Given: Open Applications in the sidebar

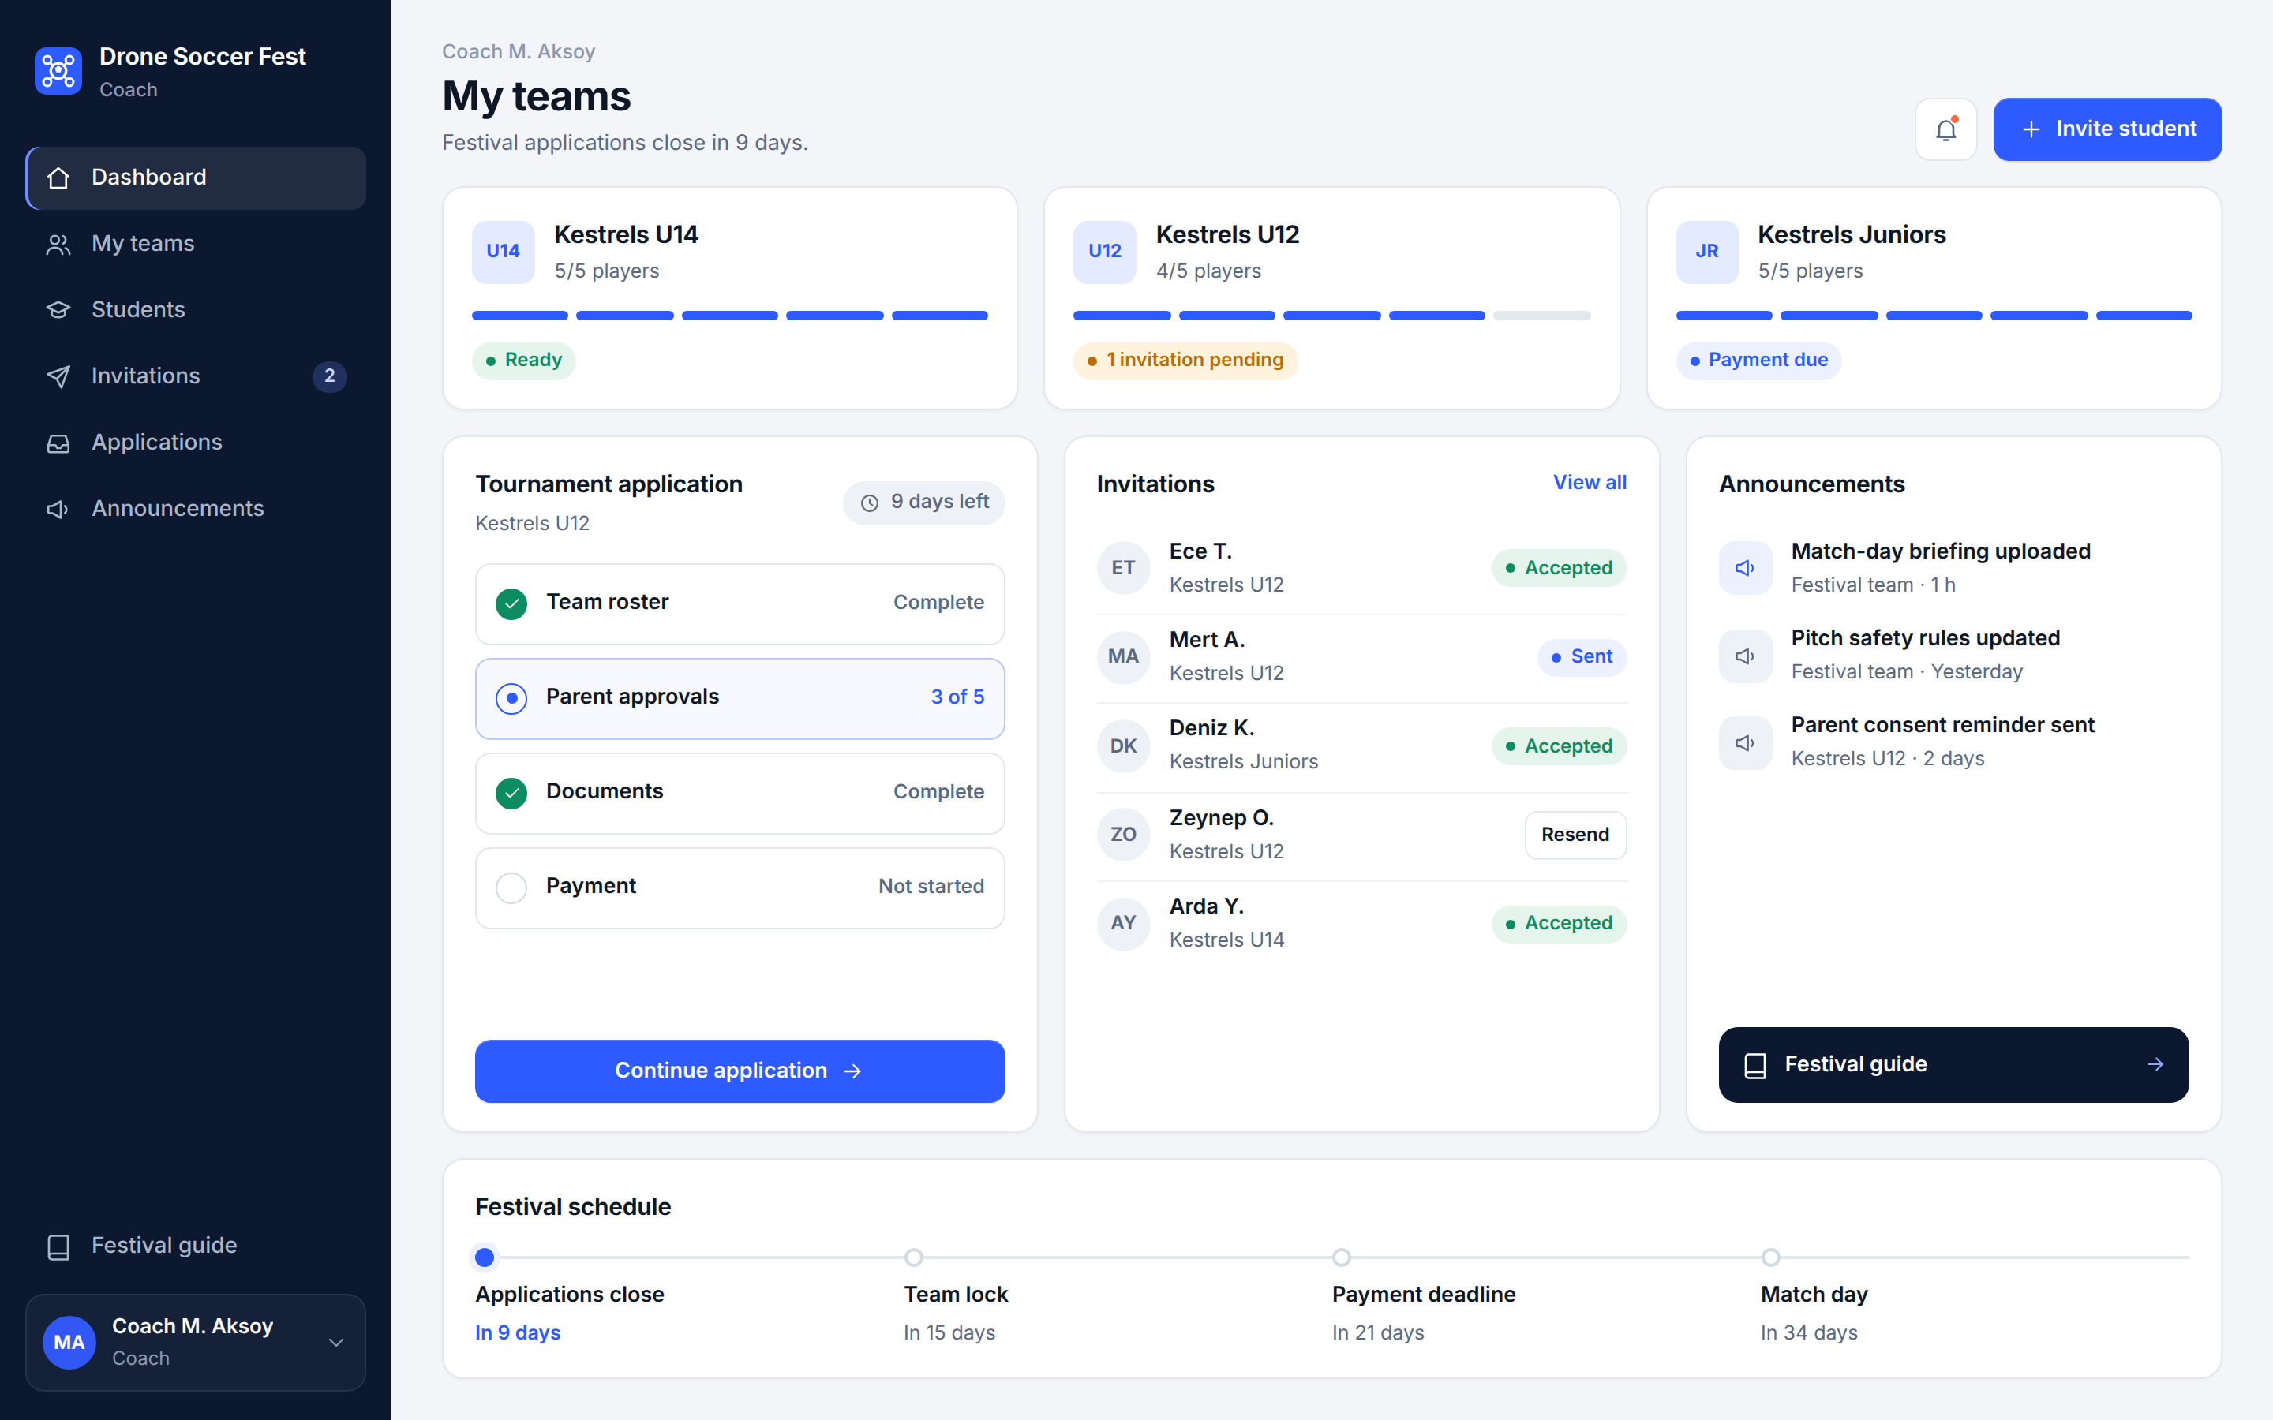Looking at the screenshot, I should pos(196,443).
